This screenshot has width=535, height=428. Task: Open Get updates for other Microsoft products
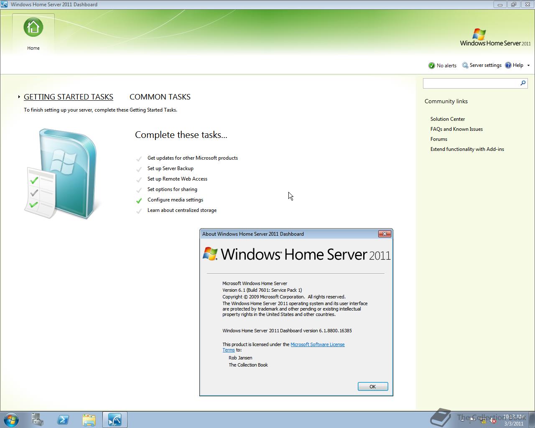coord(193,158)
